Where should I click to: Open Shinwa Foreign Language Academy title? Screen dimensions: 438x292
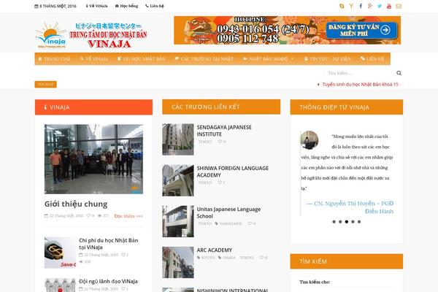233,172
